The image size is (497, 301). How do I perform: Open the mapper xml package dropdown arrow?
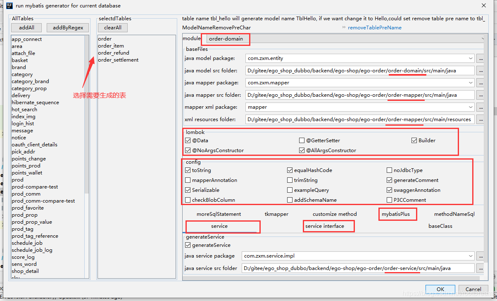(471, 107)
